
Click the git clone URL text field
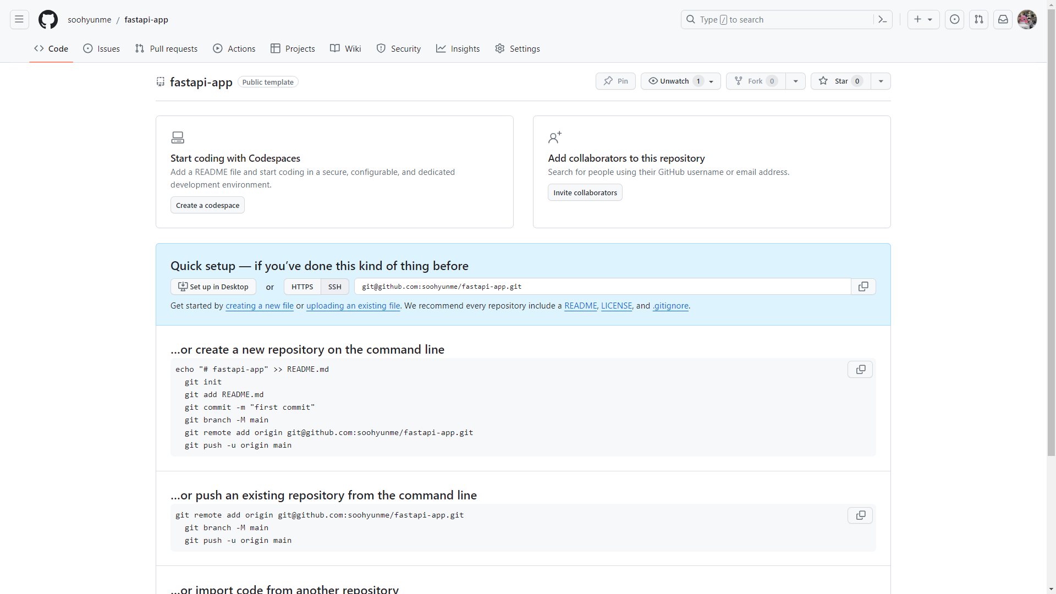pyautogui.click(x=603, y=287)
